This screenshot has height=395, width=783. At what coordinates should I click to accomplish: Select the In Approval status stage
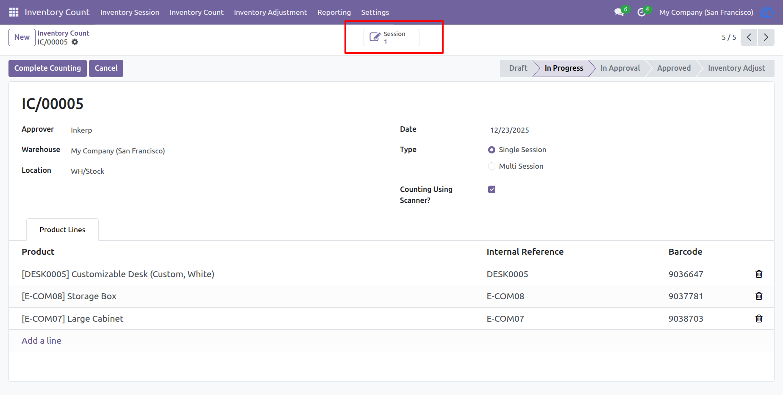pos(620,68)
